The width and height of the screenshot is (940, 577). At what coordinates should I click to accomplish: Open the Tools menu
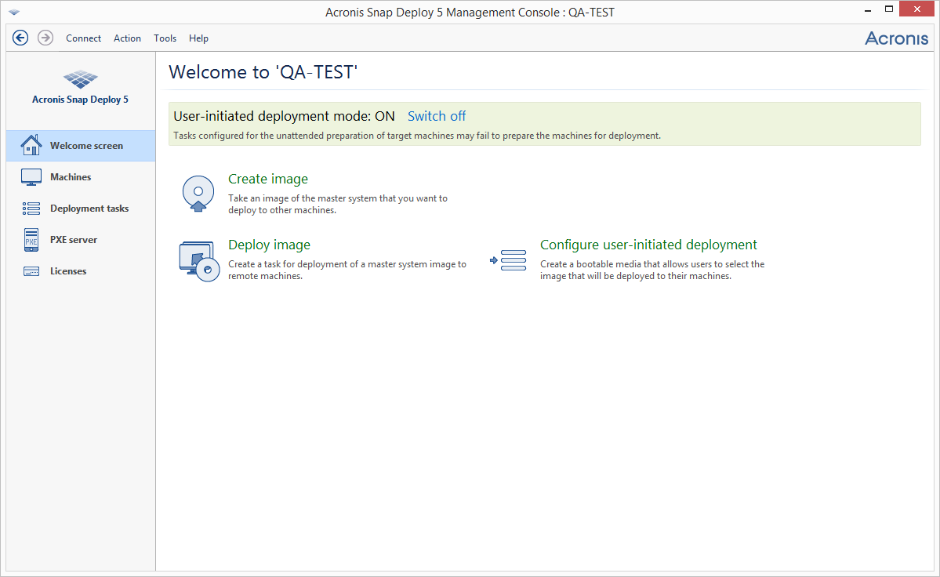click(165, 38)
